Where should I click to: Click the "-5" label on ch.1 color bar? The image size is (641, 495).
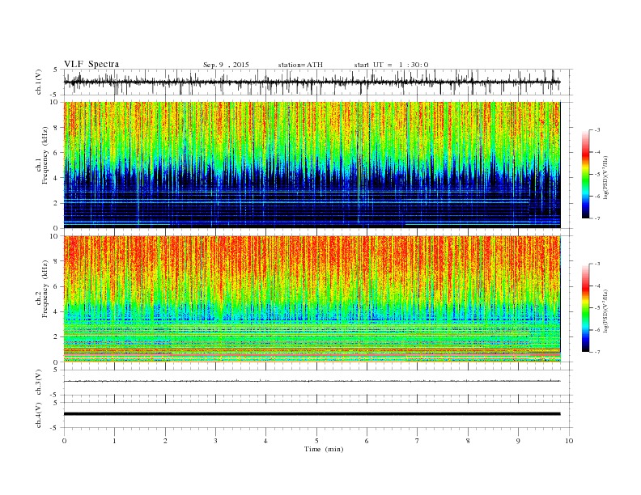tap(596, 174)
